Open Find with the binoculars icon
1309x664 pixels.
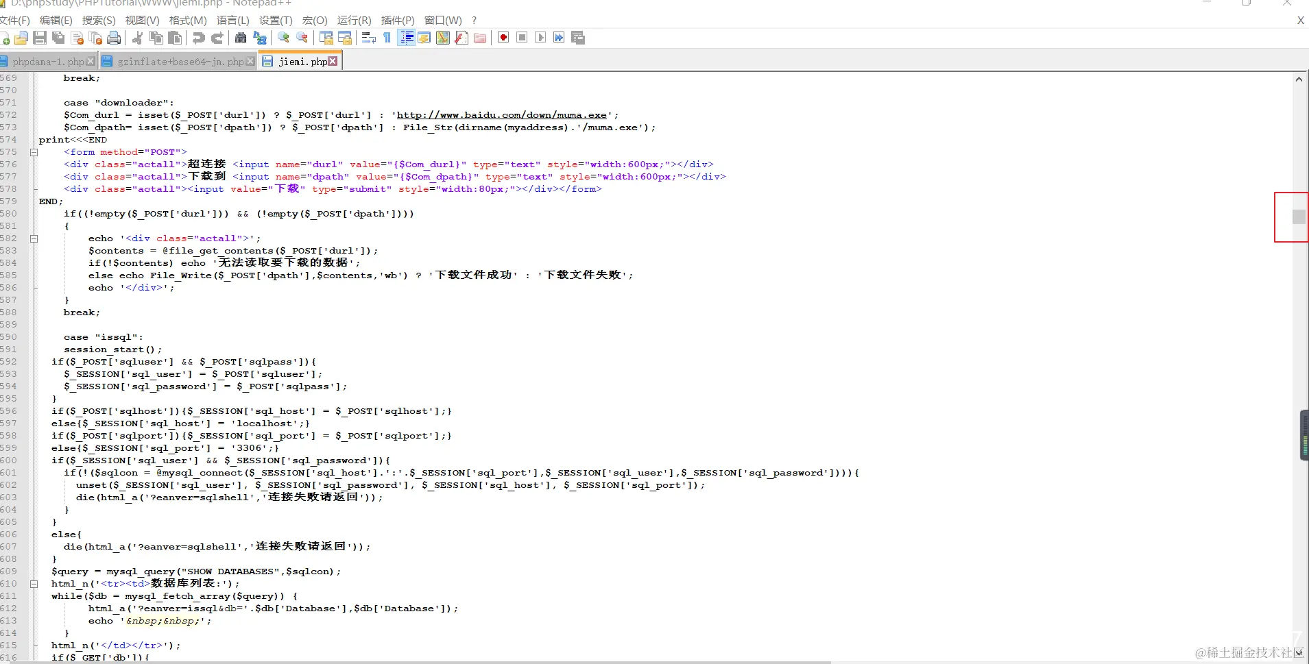coord(241,38)
